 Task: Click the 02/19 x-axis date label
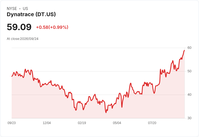[x=82, y=123]
